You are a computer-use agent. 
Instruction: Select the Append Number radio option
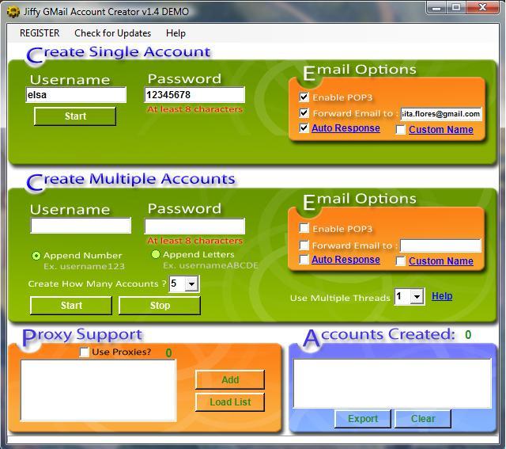[36, 256]
